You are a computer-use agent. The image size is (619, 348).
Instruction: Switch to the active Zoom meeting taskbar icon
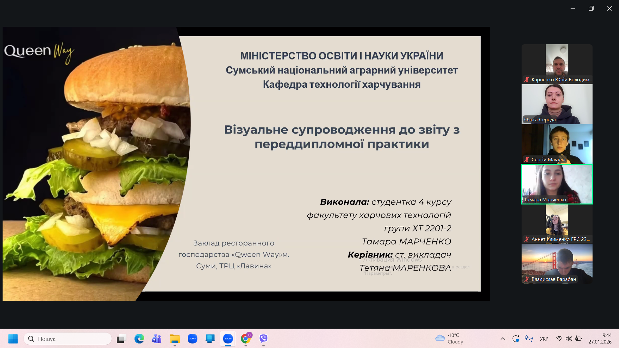pos(228,339)
